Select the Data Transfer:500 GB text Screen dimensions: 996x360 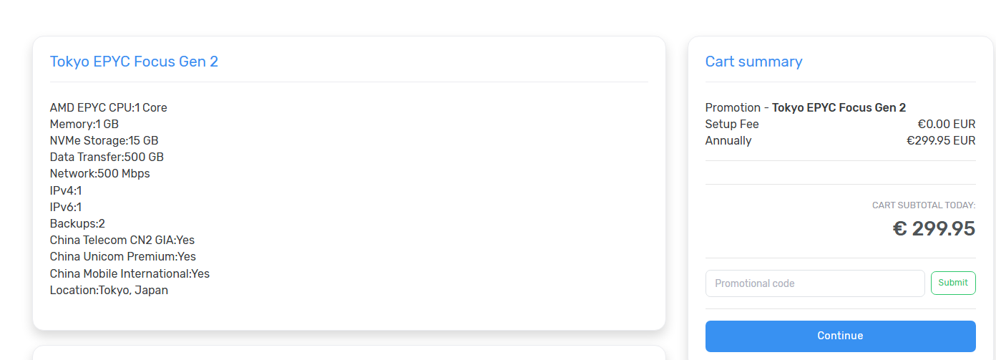[107, 157]
